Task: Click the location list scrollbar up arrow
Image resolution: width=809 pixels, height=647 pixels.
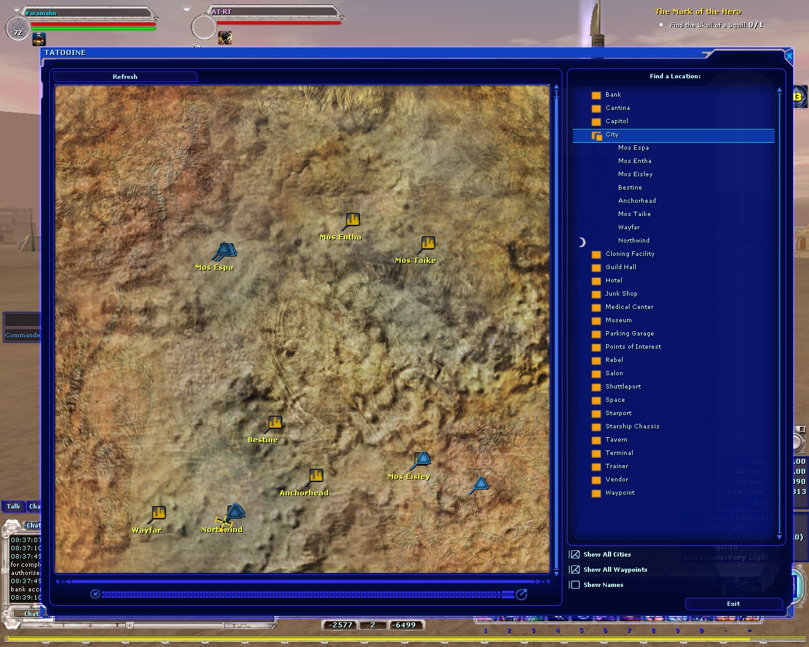Action: click(779, 90)
